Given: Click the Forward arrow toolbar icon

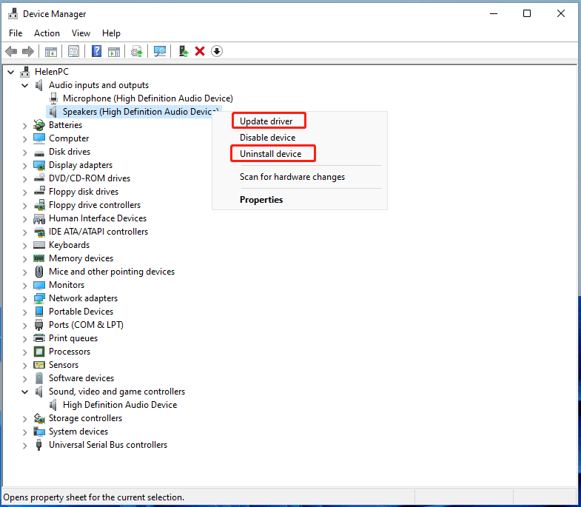Looking at the screenshot, I should pyautogui.click(x=28, y=51).
